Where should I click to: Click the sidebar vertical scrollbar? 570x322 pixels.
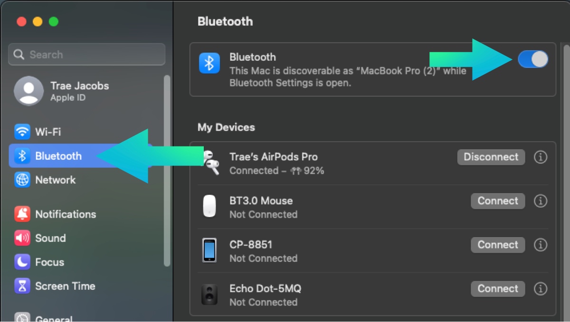tap(167, 171)
